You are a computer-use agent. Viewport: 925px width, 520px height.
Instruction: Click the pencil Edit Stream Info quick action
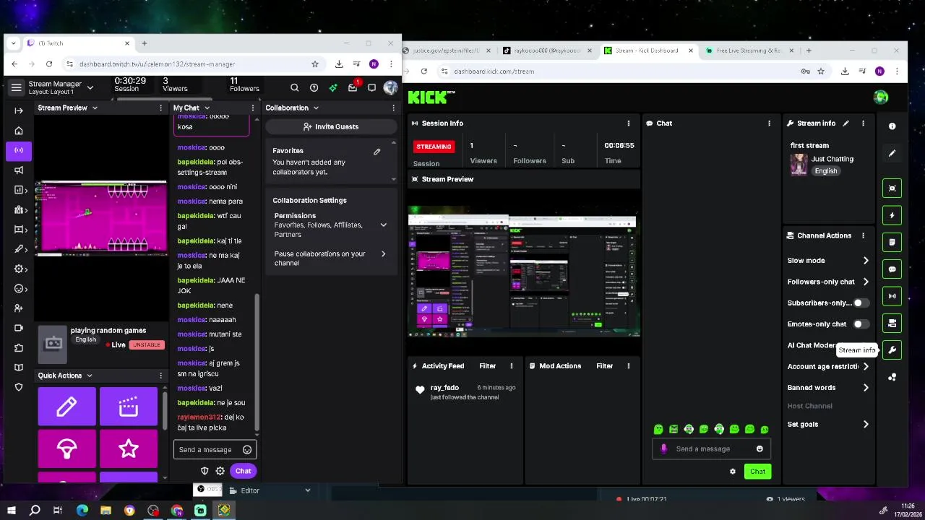66,407
